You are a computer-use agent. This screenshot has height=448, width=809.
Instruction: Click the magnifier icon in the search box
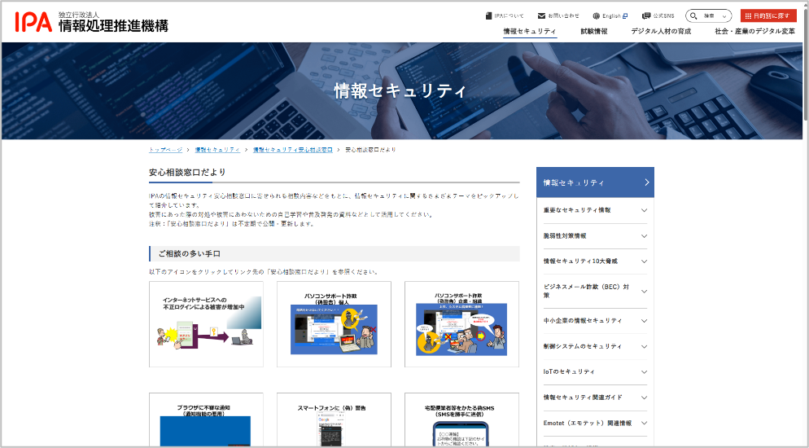(694, 16)
